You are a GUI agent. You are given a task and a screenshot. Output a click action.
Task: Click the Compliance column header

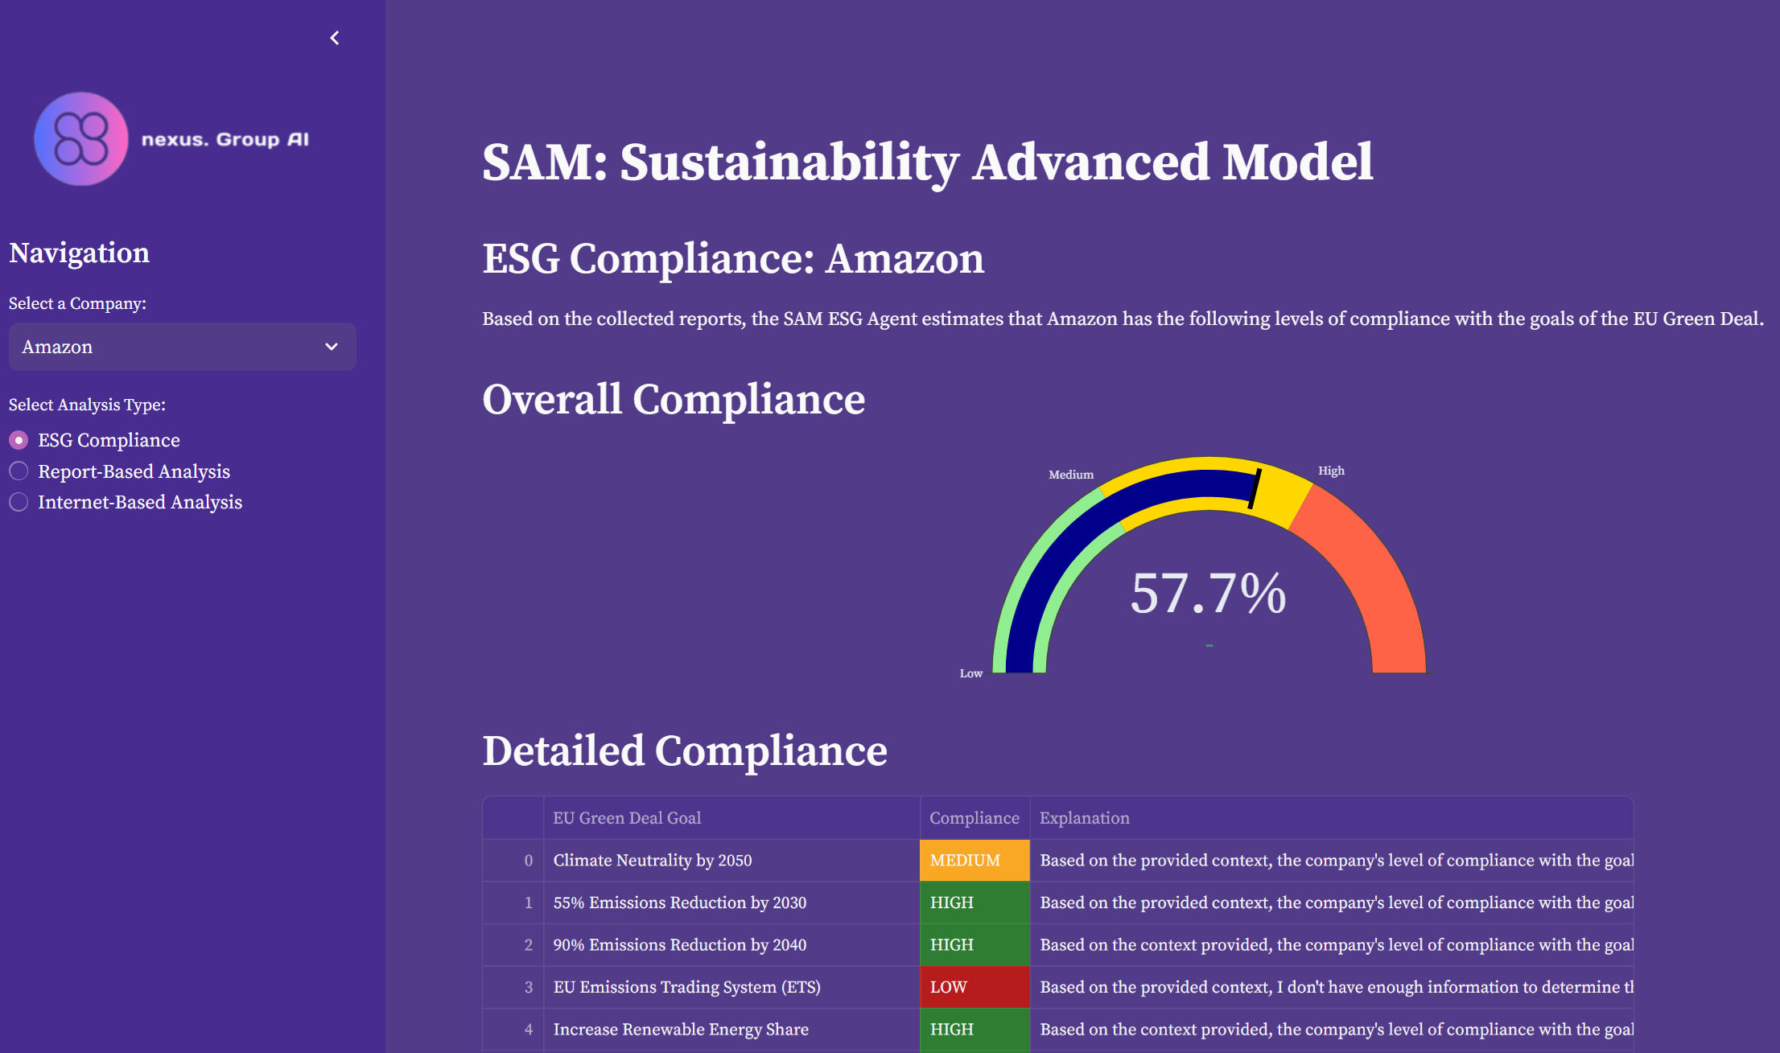[x=974, y=817]
